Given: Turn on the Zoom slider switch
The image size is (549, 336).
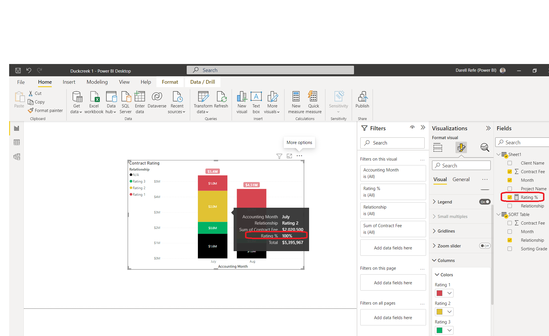Looking at the screenshot, I should point(485,246).
